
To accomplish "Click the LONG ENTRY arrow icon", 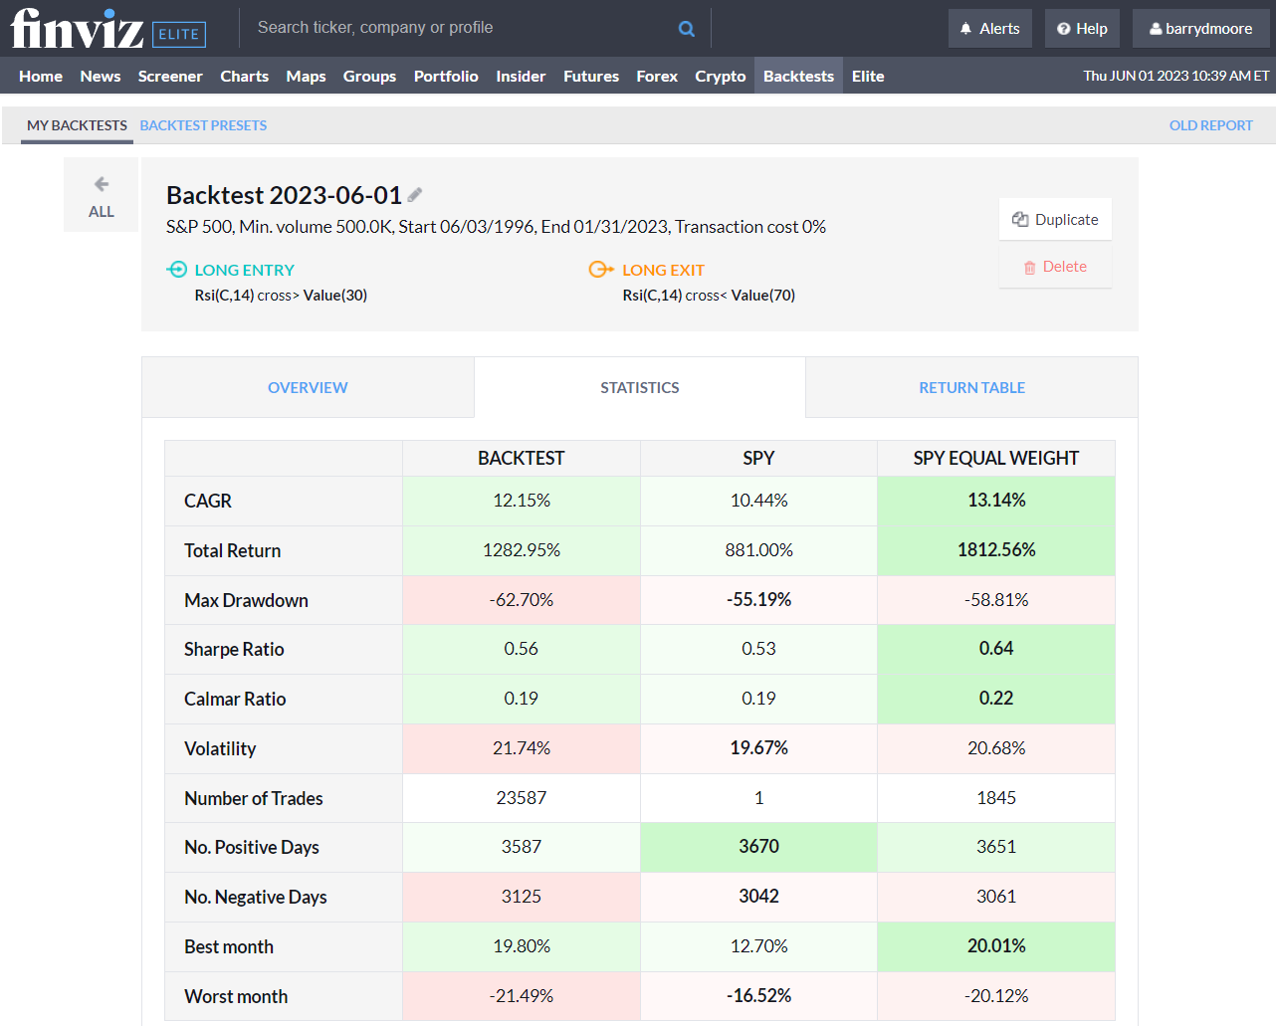I will pos(177,269).
